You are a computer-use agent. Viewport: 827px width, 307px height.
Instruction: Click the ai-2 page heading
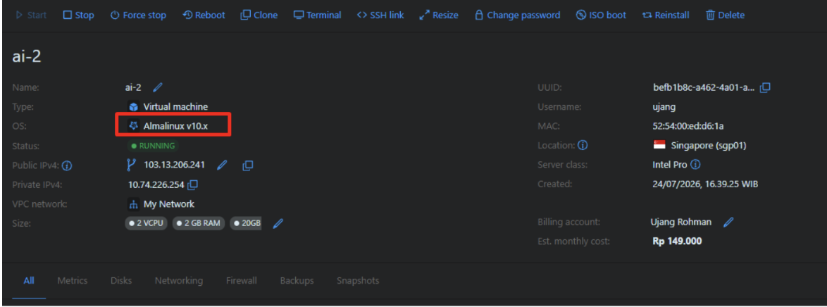27,57
